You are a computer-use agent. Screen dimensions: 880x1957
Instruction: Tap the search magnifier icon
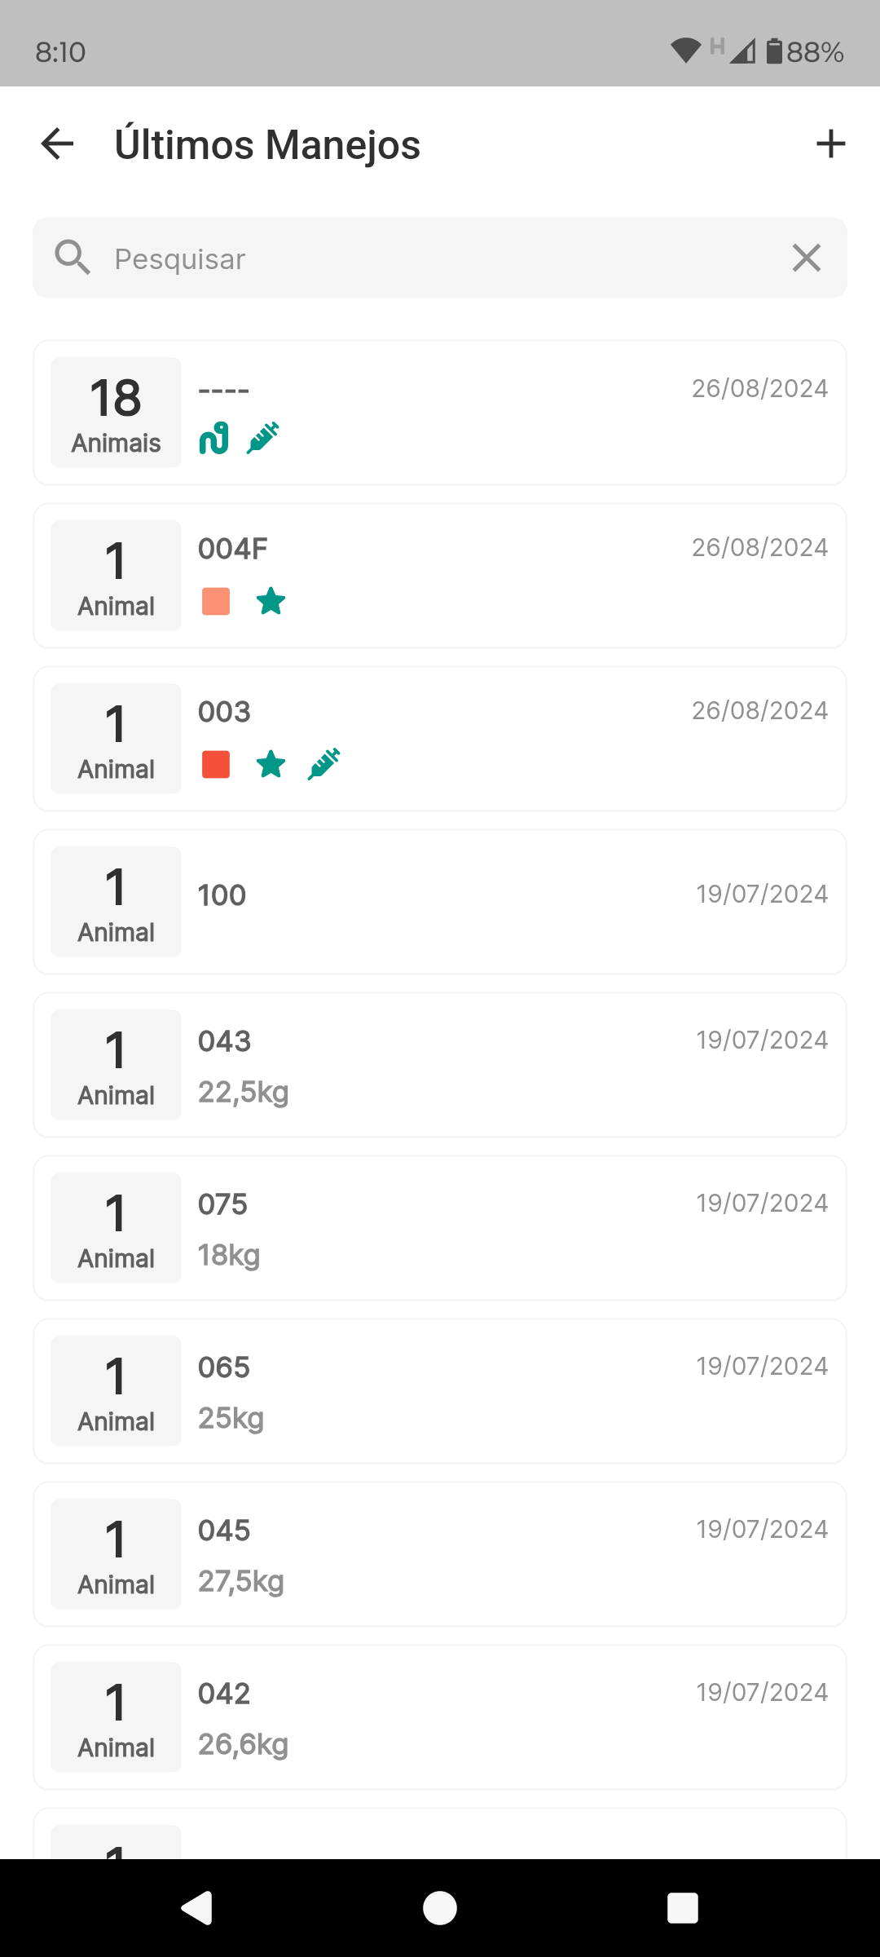tap(73, 258)
